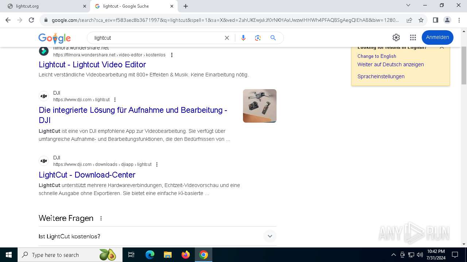Focus the Google search input field

point(157,38)
